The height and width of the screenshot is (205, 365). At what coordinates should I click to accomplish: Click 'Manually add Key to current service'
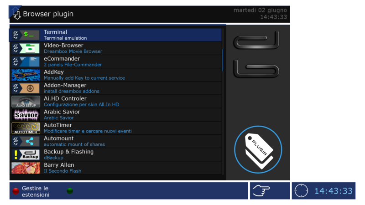coord(84,78)
